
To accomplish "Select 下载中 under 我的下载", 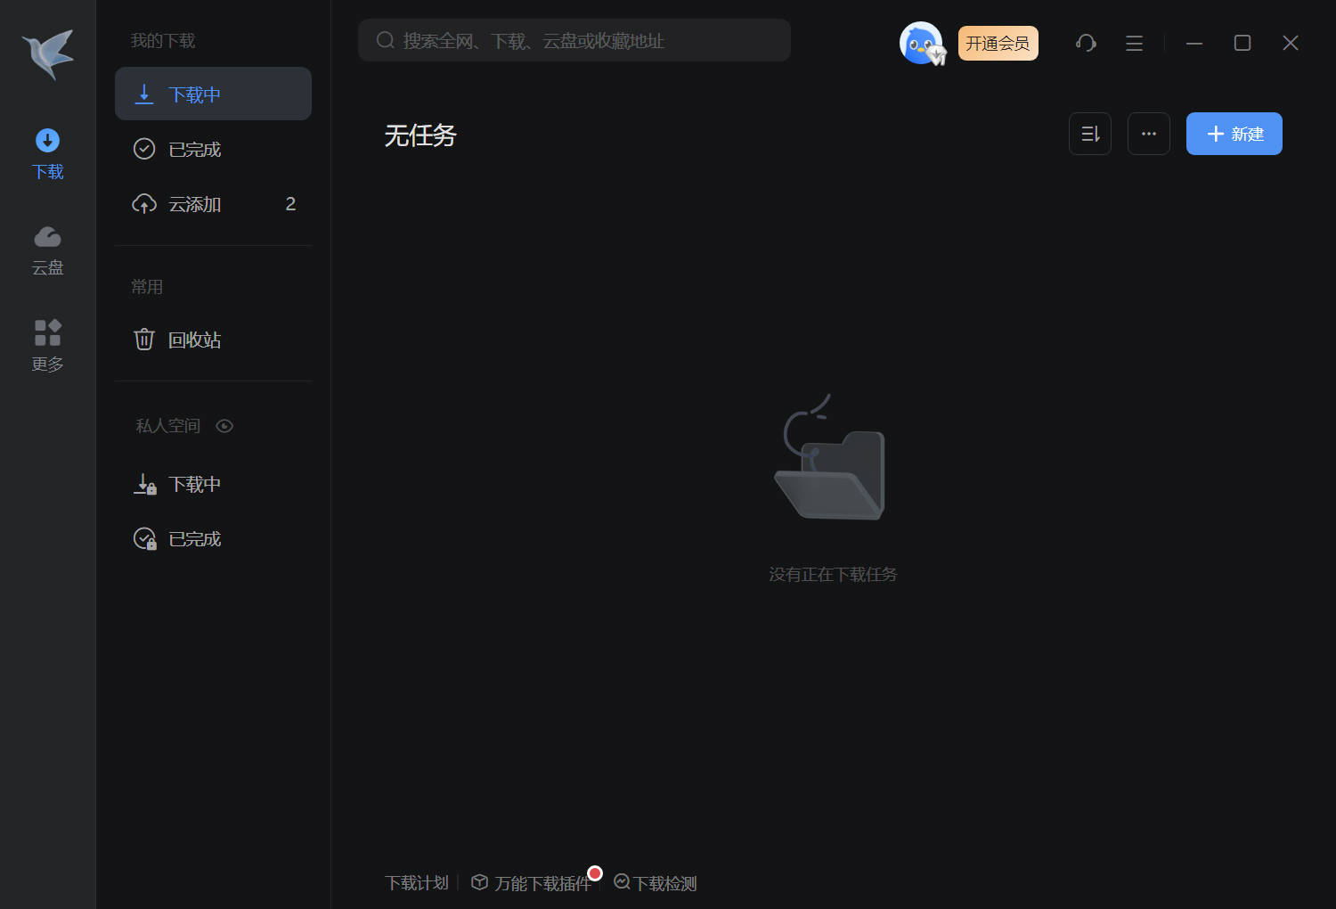I will click(213, 94).
